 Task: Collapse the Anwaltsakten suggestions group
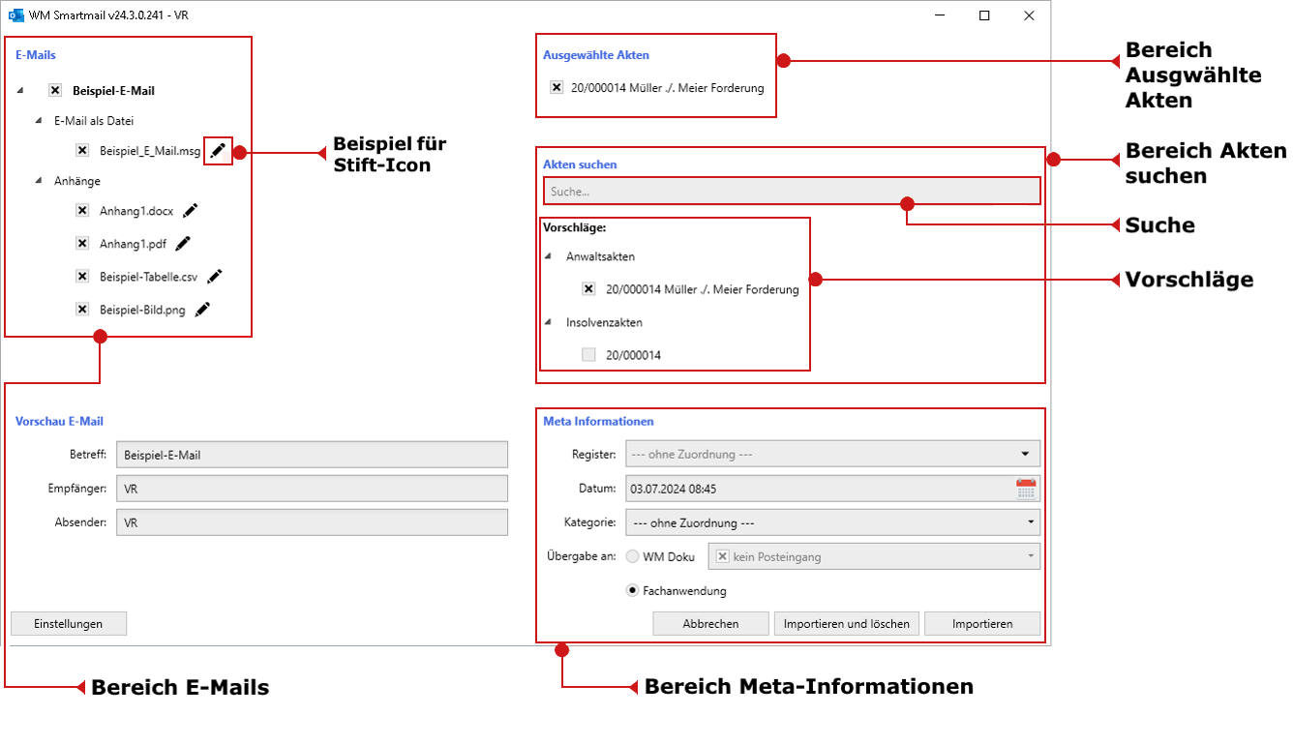tap(549, 256)
